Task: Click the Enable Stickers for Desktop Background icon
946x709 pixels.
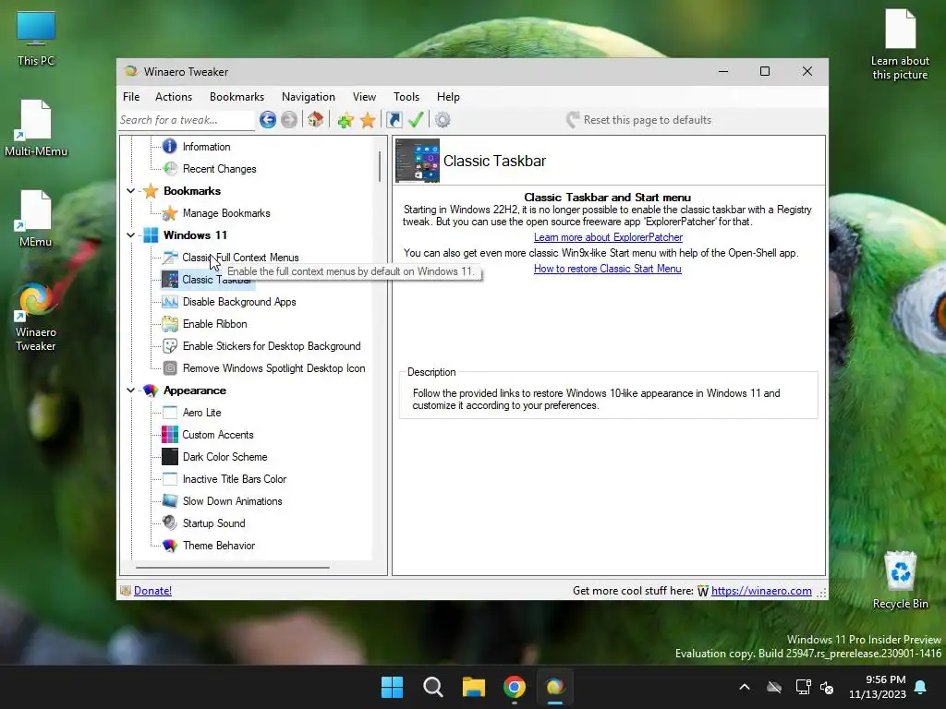Action: pyautogui.click(x=170, y=346)
